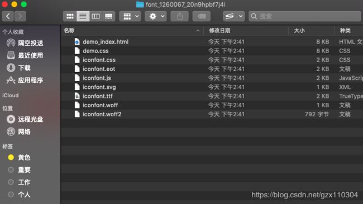Screen dimensions: 363x204
Task: Click the modified date of demo.css
Action: [x=226, y=51]
